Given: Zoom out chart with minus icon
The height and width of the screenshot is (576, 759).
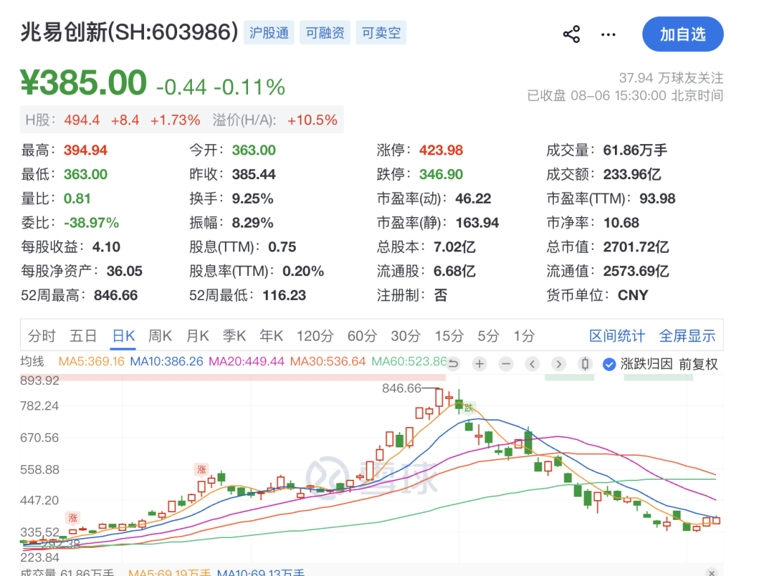Looking at the screenshot, I should (x=506, y=364).
